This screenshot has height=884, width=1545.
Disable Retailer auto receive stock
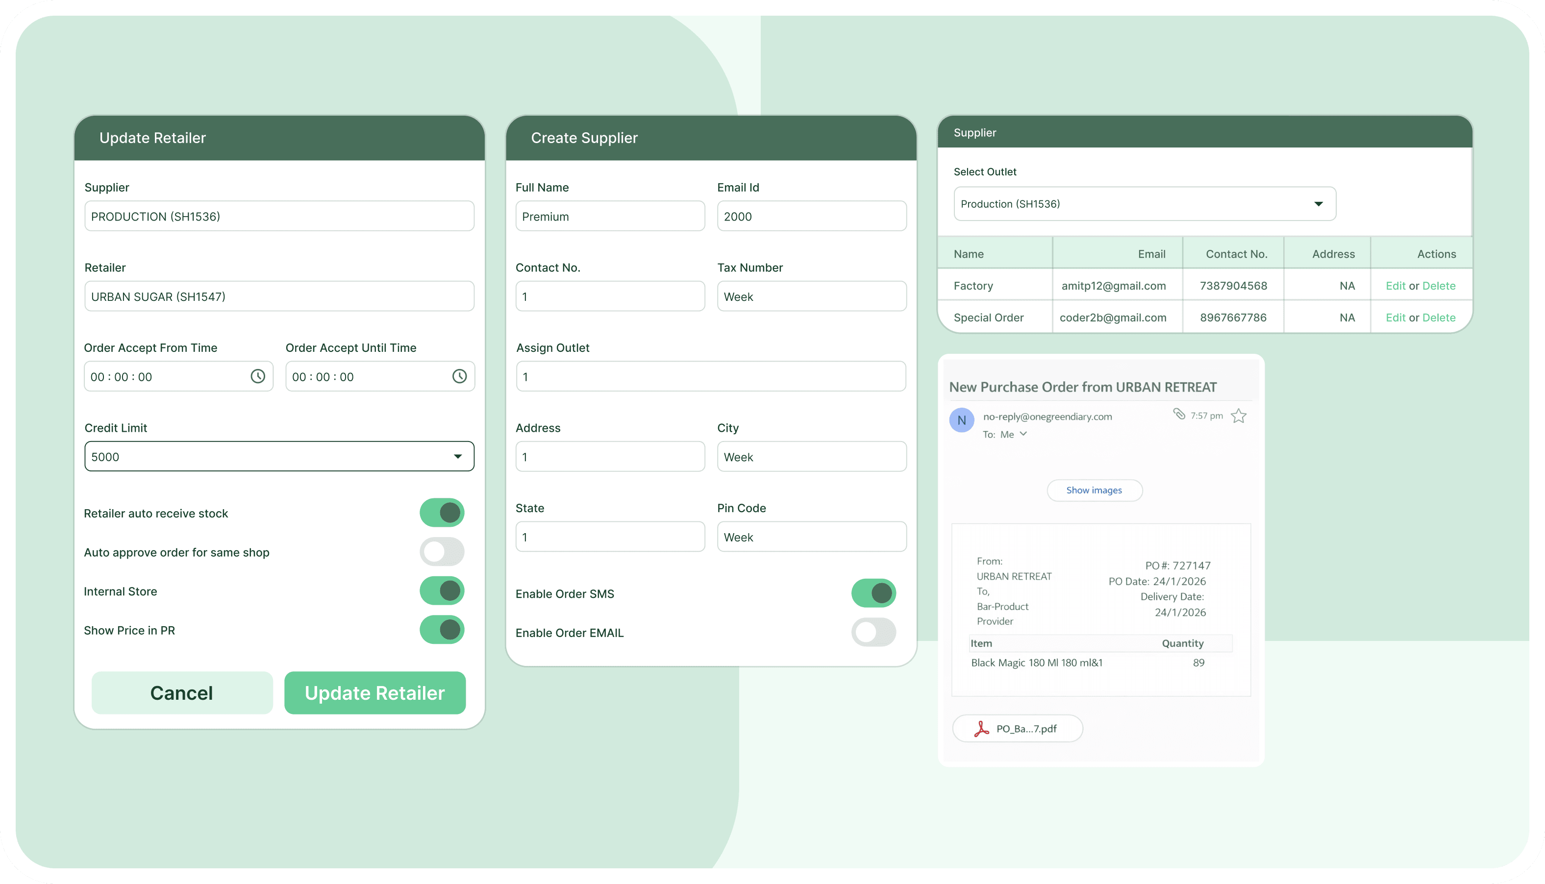click(442, 513)
